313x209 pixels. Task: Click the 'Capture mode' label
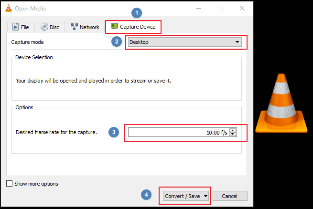[x=27, y=42]
